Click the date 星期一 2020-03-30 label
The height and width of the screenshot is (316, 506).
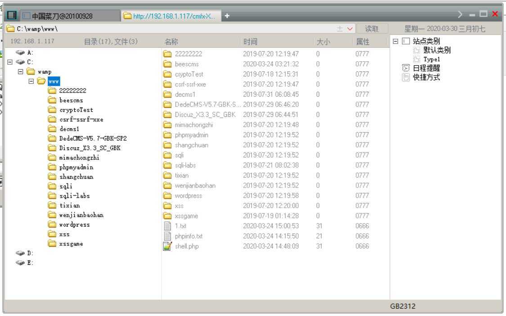coord(445,29)
